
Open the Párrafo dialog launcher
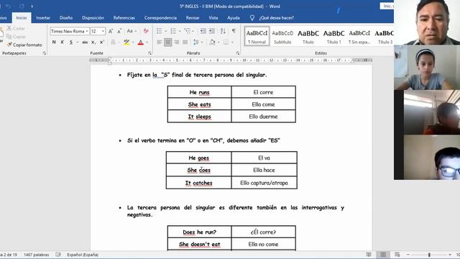(238, 53)
